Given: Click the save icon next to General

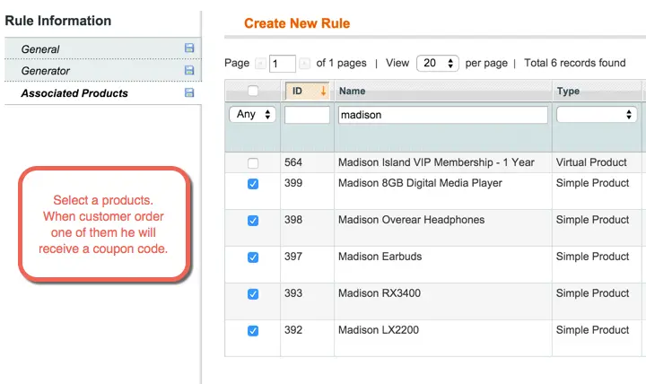Looking at the screenshot, I should pos(189,48).
